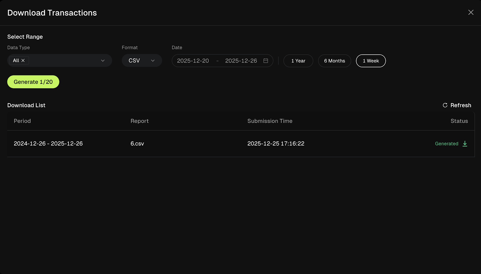Open the calendar icon in the date field
The image size is (481, 274).
tap(265, 61)
